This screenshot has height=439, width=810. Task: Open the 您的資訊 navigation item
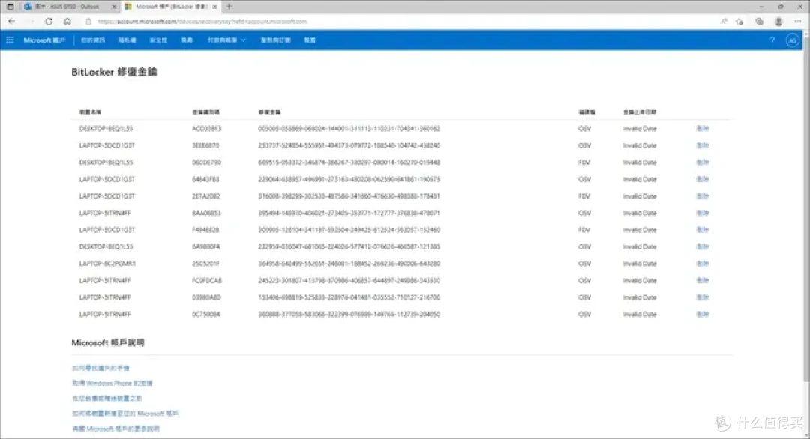(x=93, y=40)
